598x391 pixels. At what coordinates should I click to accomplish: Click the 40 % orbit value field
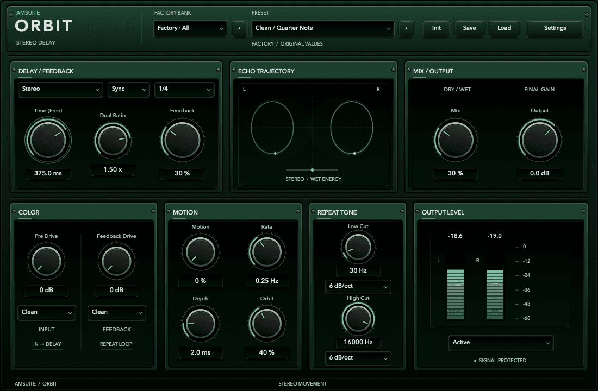click(266, 352)
